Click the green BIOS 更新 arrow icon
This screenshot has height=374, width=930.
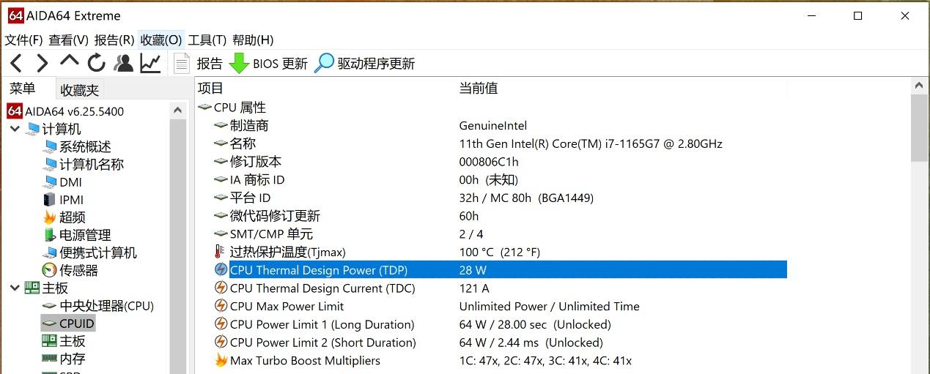(239, 64)
